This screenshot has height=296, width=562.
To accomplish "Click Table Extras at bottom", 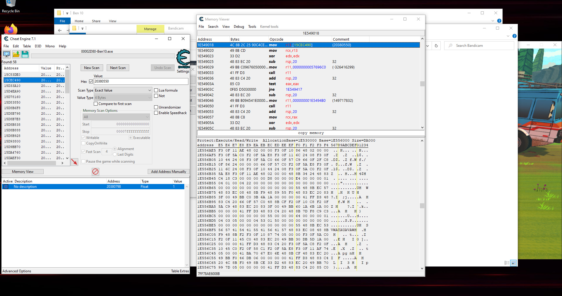I will 180,271.
